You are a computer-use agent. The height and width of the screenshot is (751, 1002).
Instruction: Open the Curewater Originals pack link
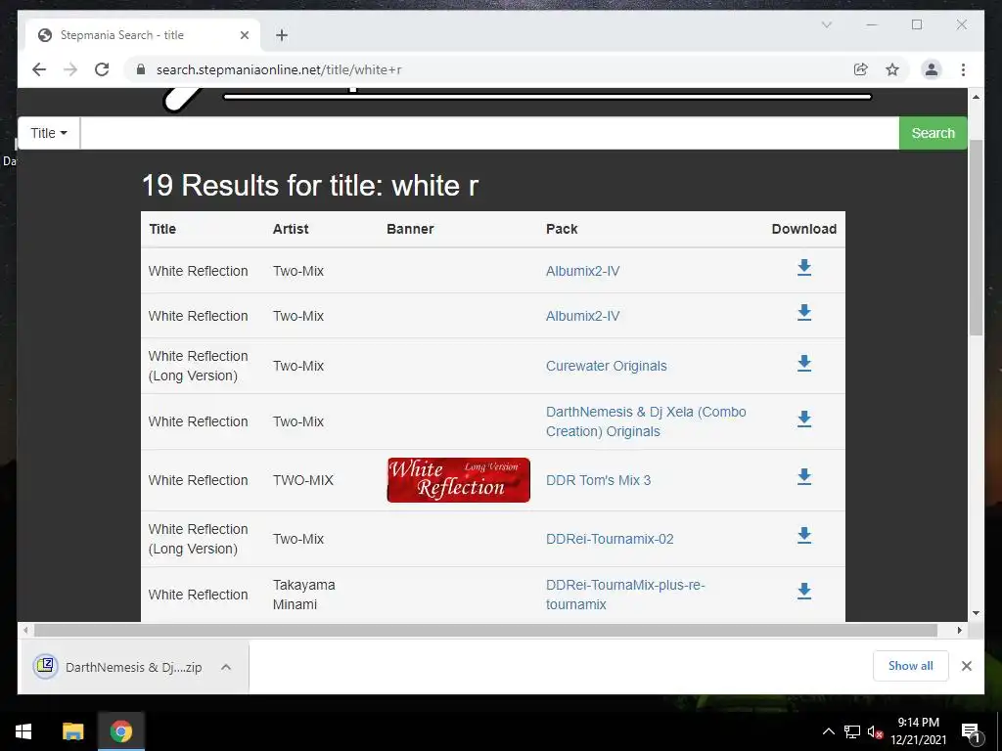pyautogui.click(x=606, y=366)
